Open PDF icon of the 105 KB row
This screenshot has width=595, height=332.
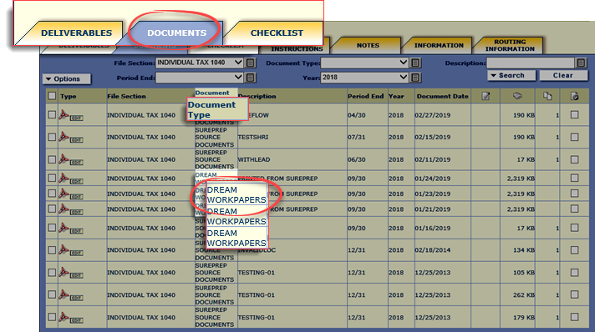pos(64,272)
